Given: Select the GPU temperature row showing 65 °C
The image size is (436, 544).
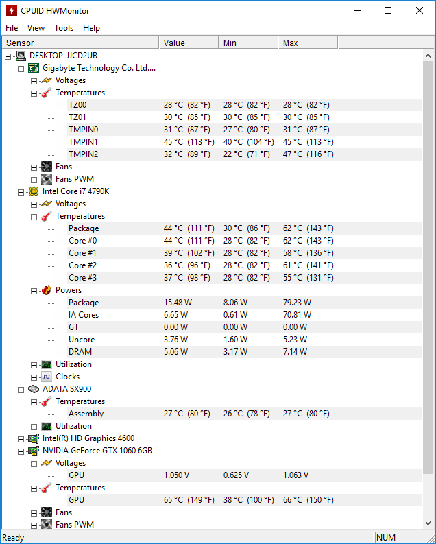Looking at the screenshot, I should (x=245, y=500).
